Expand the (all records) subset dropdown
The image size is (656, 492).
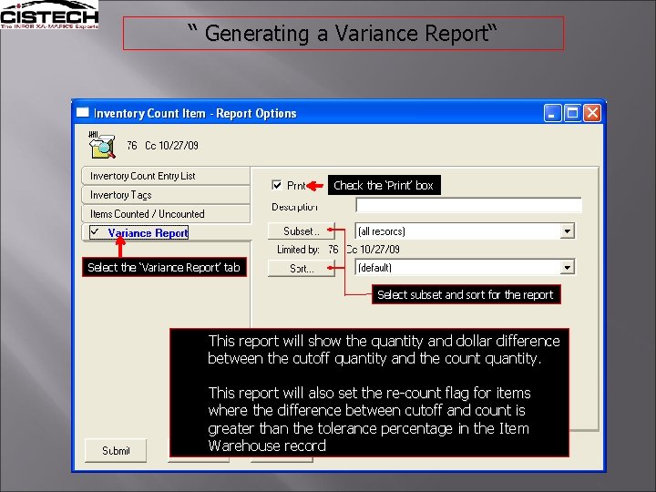568,231
